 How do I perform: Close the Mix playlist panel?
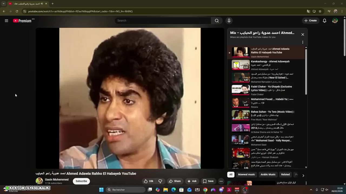tap(303, 34)
